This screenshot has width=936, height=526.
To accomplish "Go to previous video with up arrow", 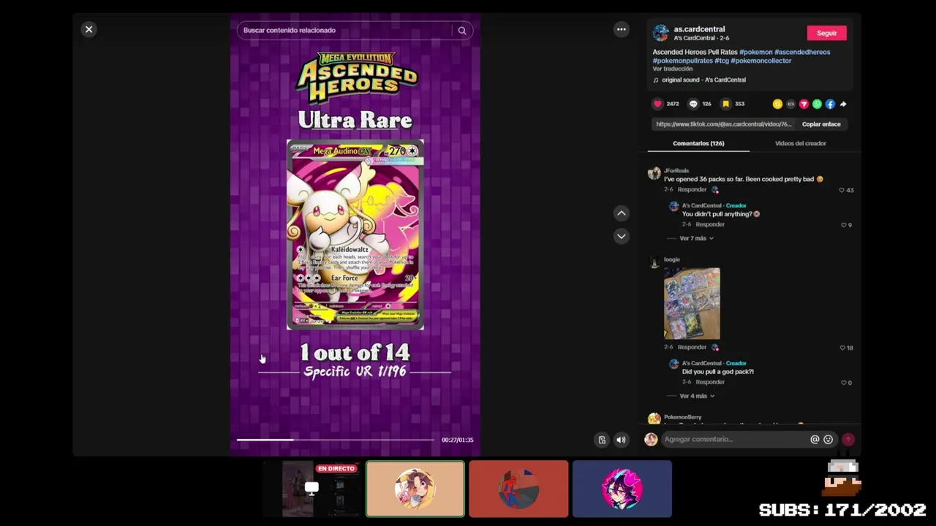I will tap(621, 213).
